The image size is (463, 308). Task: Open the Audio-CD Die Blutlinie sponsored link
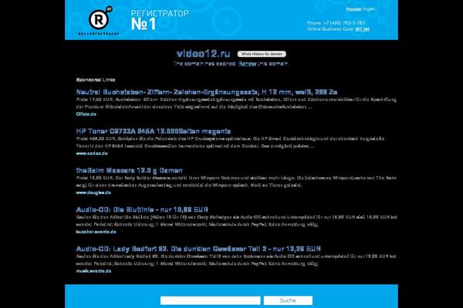tap(142, 209)
